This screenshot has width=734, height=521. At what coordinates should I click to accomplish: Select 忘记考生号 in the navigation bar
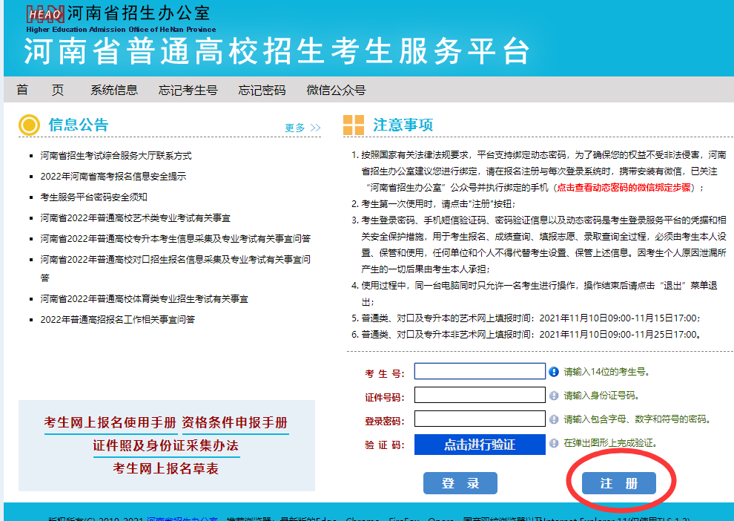188,90
